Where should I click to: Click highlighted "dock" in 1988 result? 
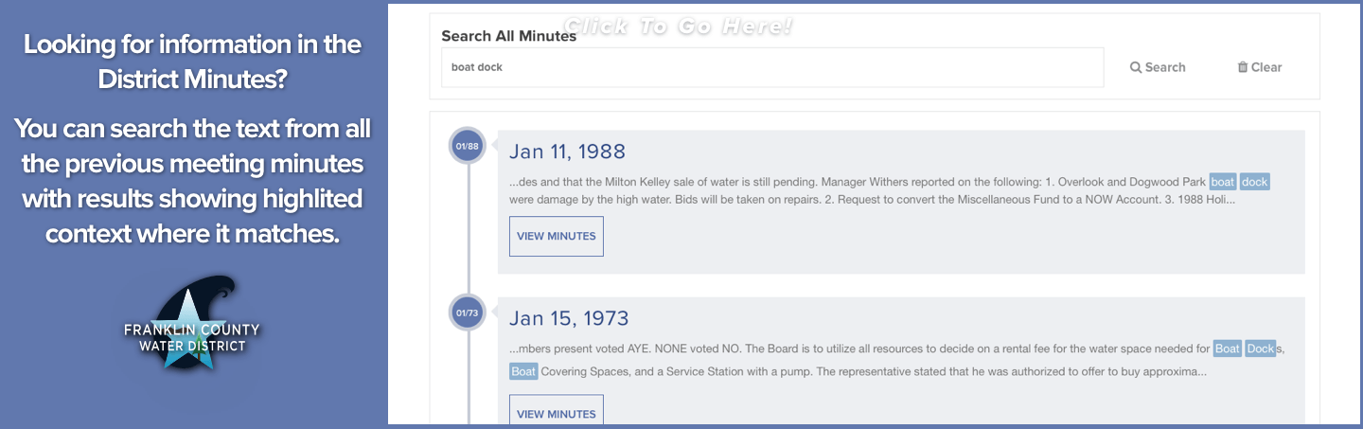click(x=1254, y=182)
